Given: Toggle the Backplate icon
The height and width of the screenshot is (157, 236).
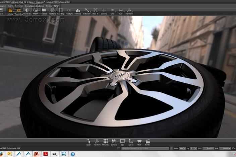Looking at the screenshot, I should (44, 11).
